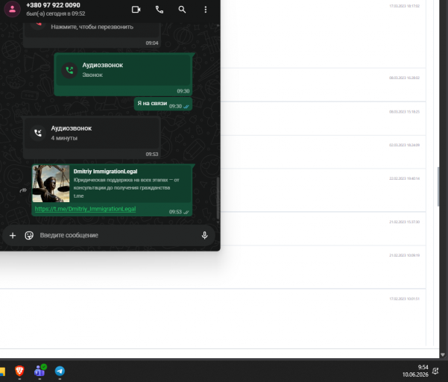Forward the Dmitriy ImmigrationLegal message
448x382 pixels.
pos(23,190)
